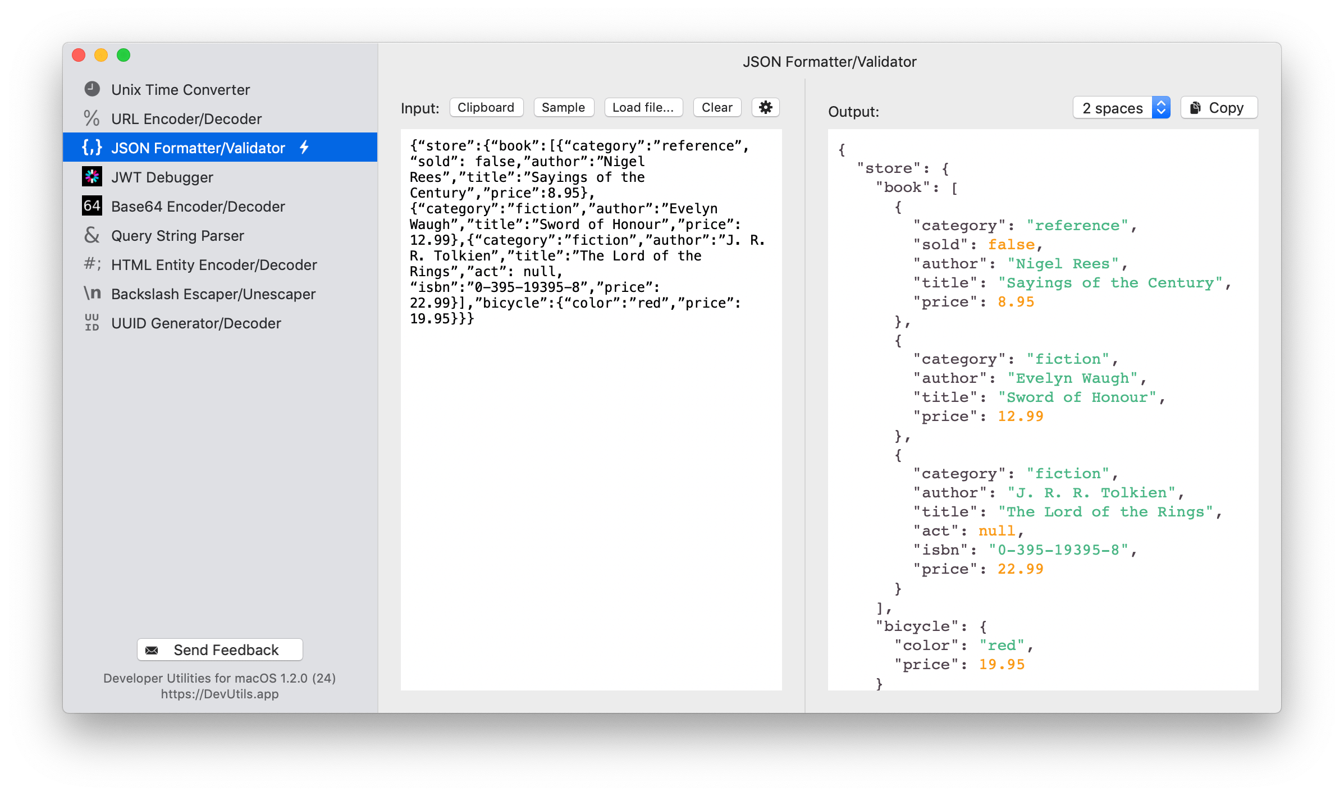The image size is (1344, 796).
Task: Load the Sample JSON
Action: (x=563, y=107)
